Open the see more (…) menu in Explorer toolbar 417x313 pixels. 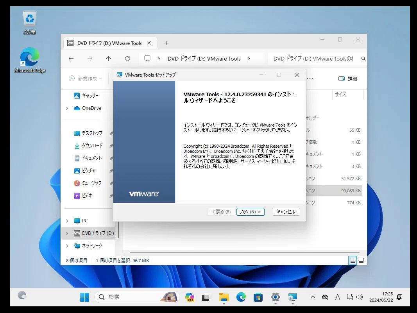click(310, 79)
